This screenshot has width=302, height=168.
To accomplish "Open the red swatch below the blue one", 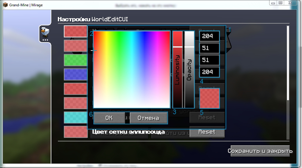I will [x=75, y=89].
